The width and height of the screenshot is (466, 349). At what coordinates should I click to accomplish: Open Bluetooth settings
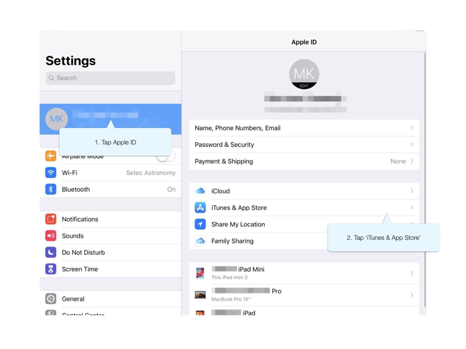(111, 189)
